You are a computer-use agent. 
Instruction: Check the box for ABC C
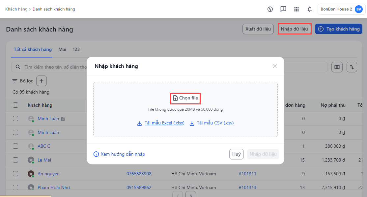coord(15,146)
